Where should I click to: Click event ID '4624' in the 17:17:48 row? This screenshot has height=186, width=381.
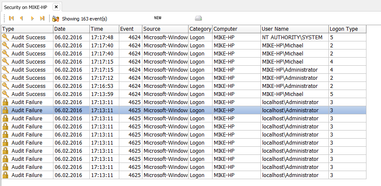coord(135,38)
